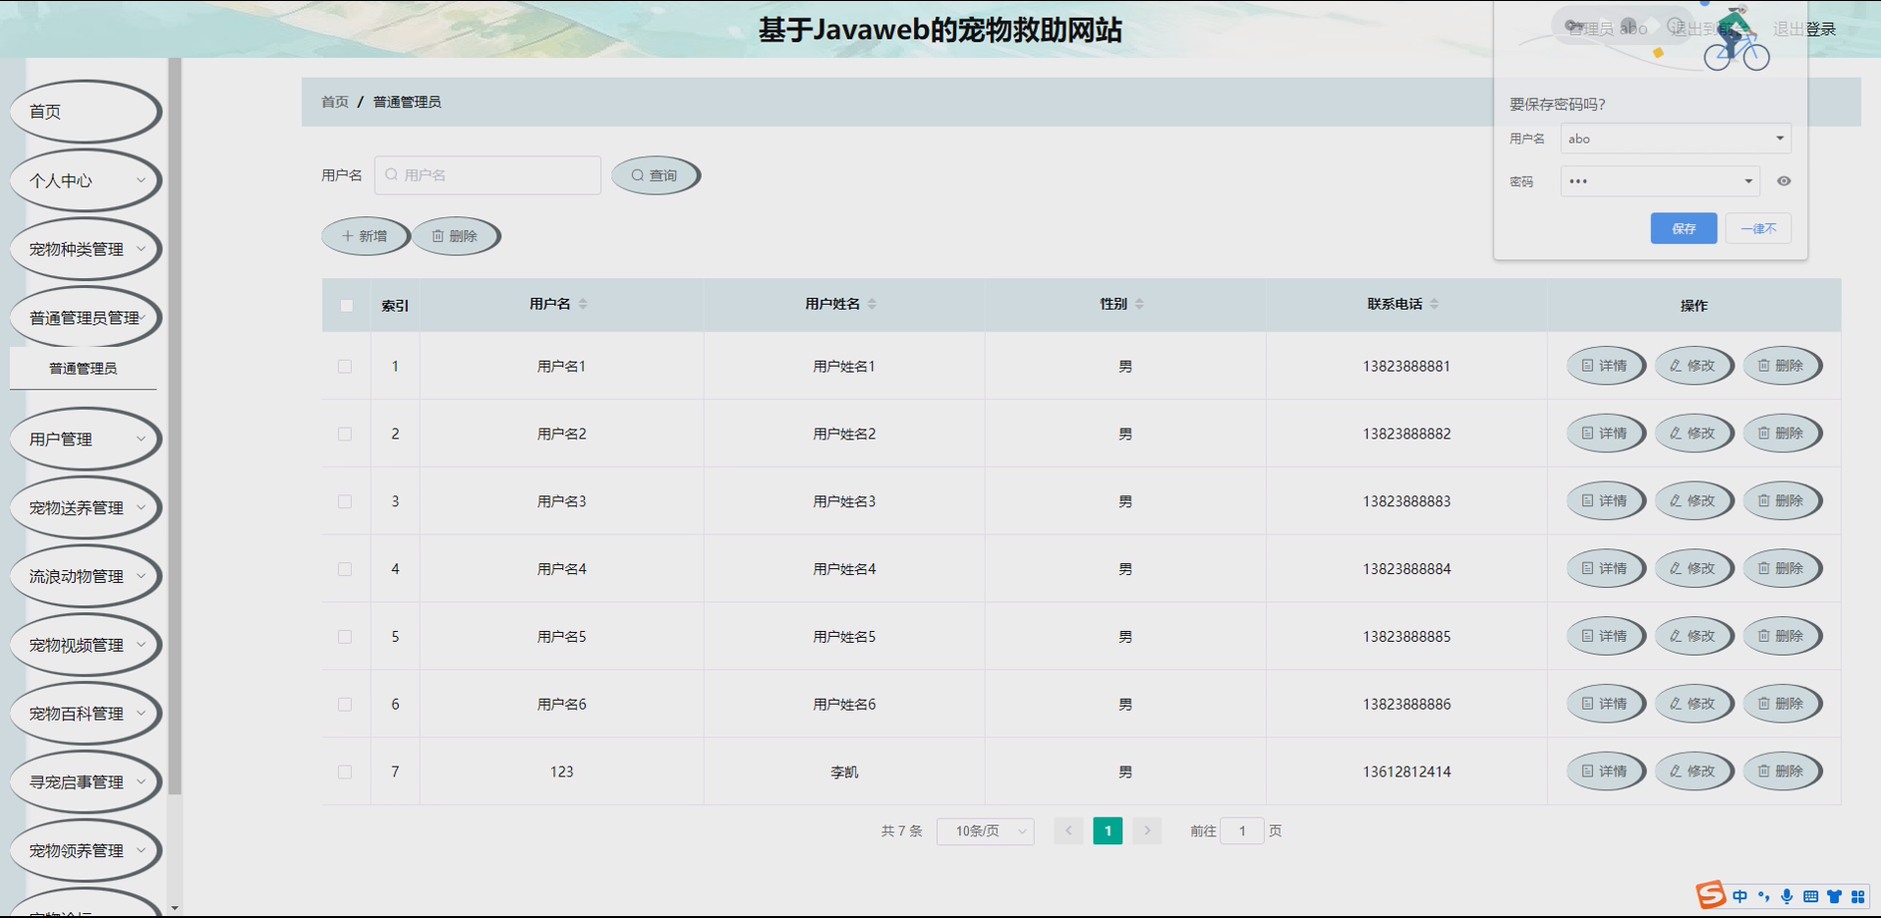
Task: Check the select-all checkbox in table header
Action: (345, 306)
